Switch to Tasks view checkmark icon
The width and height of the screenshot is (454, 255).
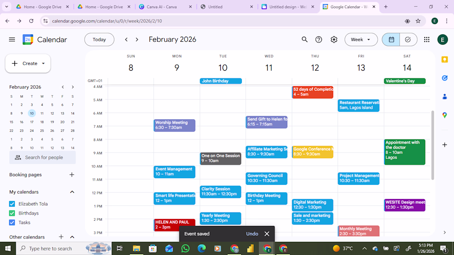(x=408, y=39)
